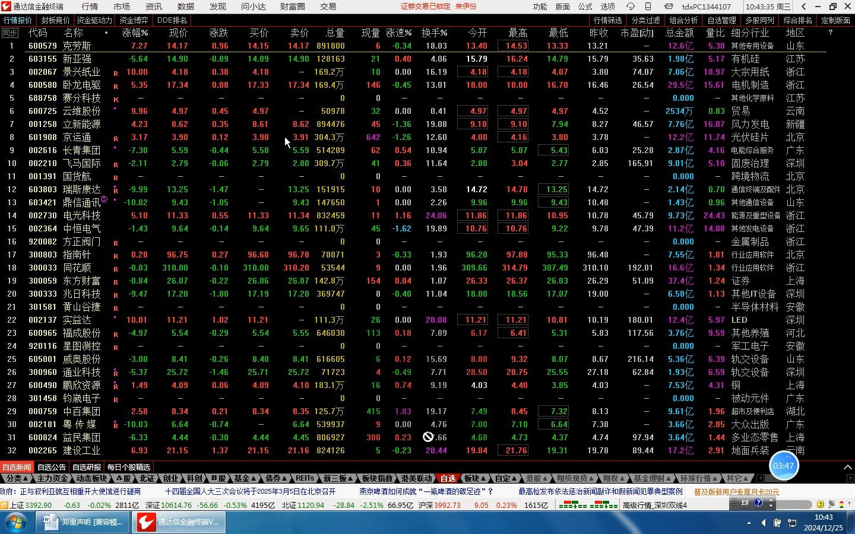Click the network tray icon
This screenshot has width=855, height=534.
(792, 523)
